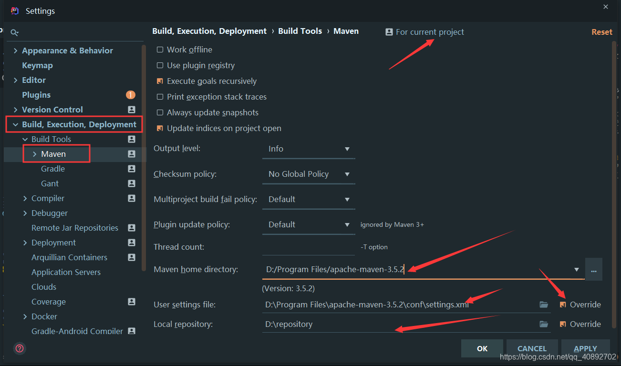The image size is (621, 366).
Task: Click the Plugins update badge
Action: click(x=131, y=95)
